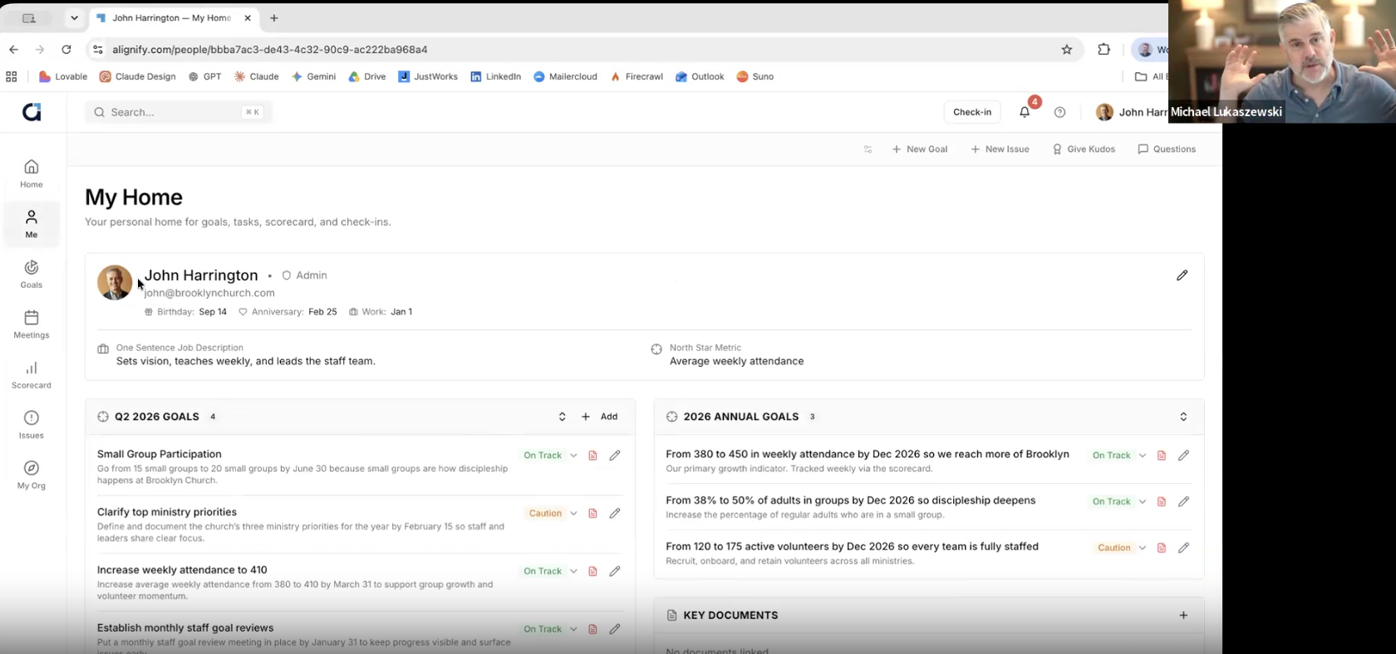Image resolution: width=1396 pixels, height=654 pixels.
Task: Collapse the 2026 Annual Goals section
Action: click(1183, 417)
